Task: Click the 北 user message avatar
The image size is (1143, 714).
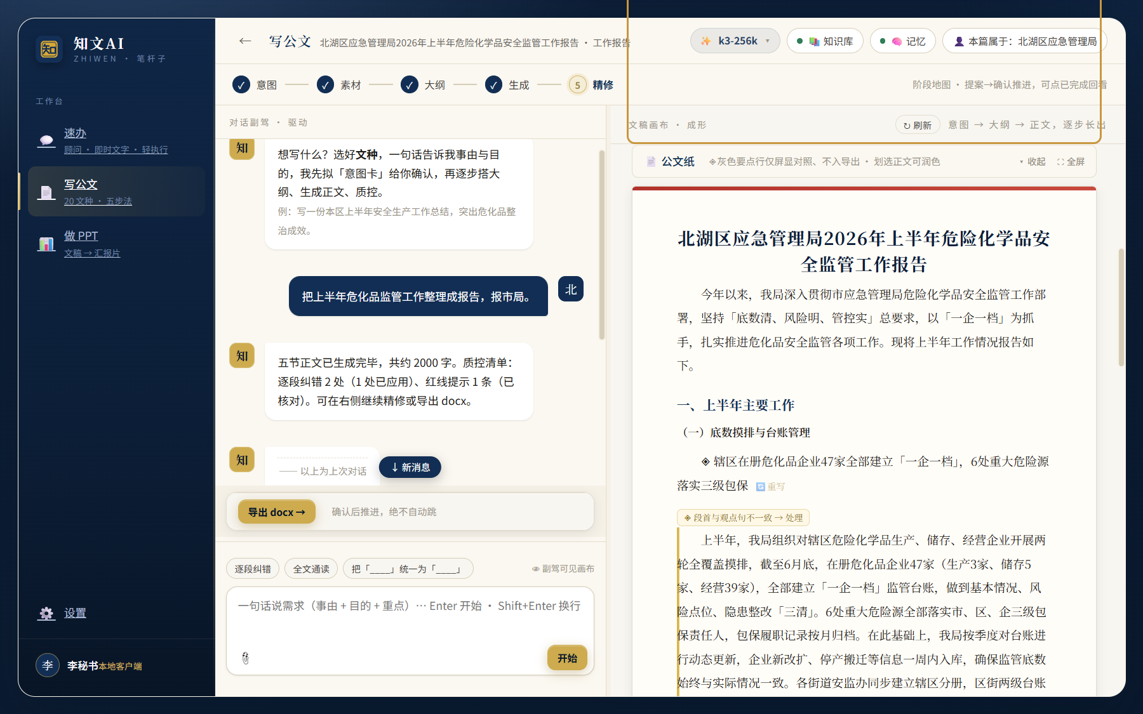Action: [571, 289]
